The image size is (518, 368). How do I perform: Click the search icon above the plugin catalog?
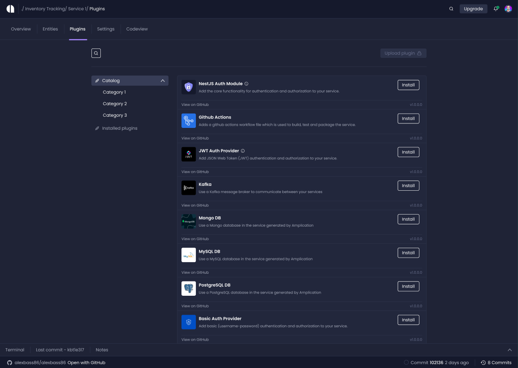[96, 53]
